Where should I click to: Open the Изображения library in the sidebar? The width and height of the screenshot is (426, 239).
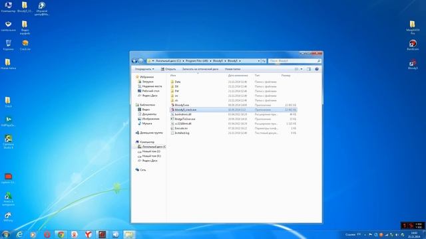click(150, 119)
